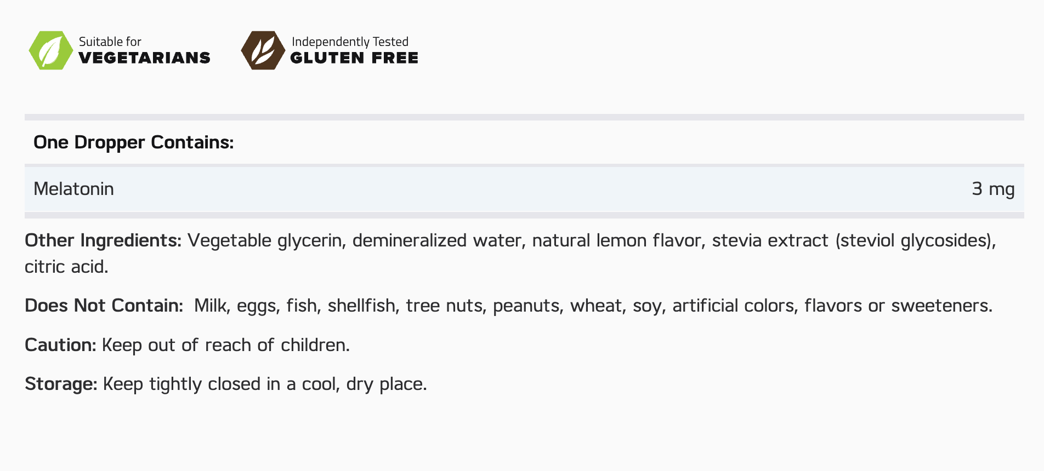Click the VEGETARIANS badge text
1044x471 pixels.
[x=144, y=58]
